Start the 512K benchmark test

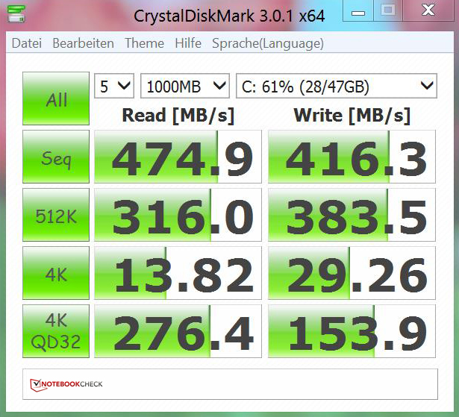(56, 215)
